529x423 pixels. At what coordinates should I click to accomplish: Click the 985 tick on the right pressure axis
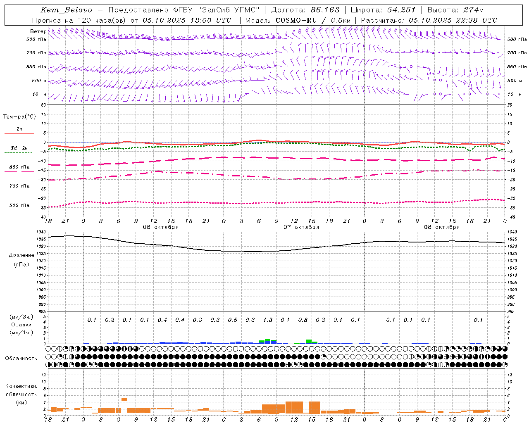pyautogui.click(x=512, y=311)
